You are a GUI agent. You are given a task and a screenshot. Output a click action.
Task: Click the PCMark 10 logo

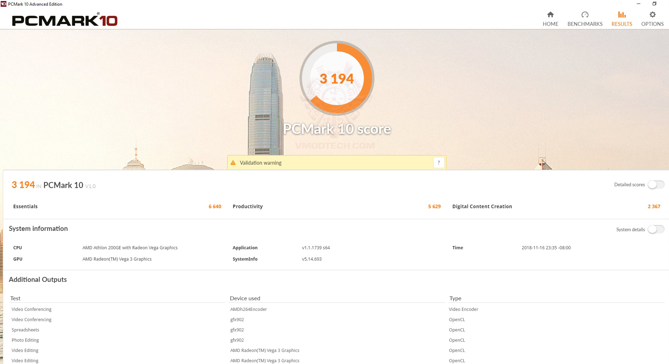point(65,20)
